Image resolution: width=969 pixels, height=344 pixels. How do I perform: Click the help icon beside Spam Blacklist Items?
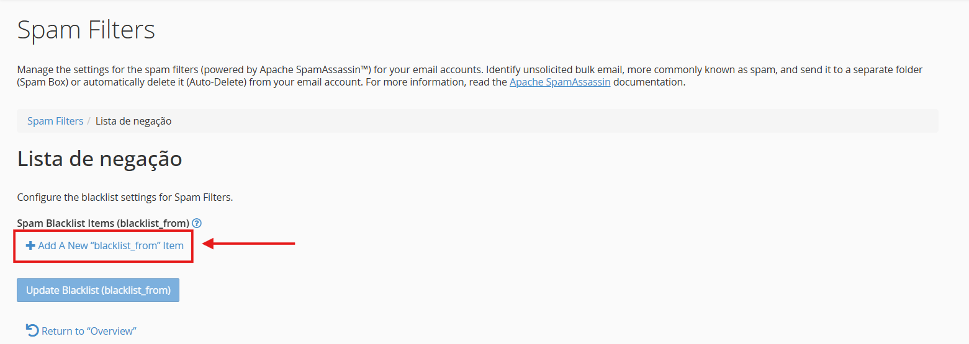tap(197, 223)
